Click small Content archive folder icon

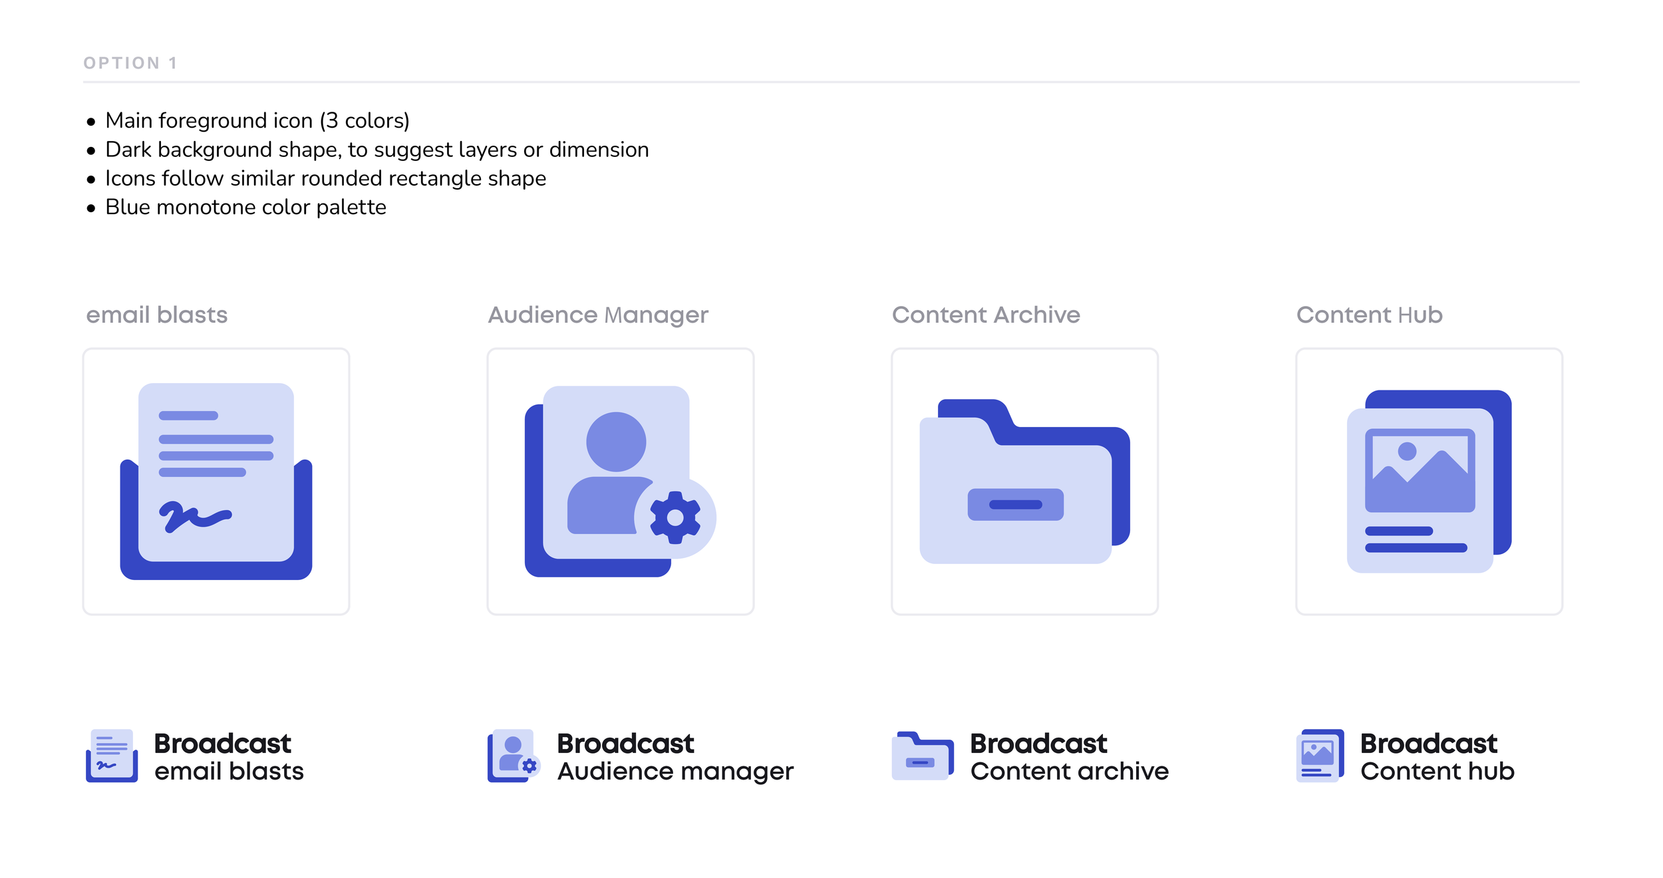click(x=922, y=756)
